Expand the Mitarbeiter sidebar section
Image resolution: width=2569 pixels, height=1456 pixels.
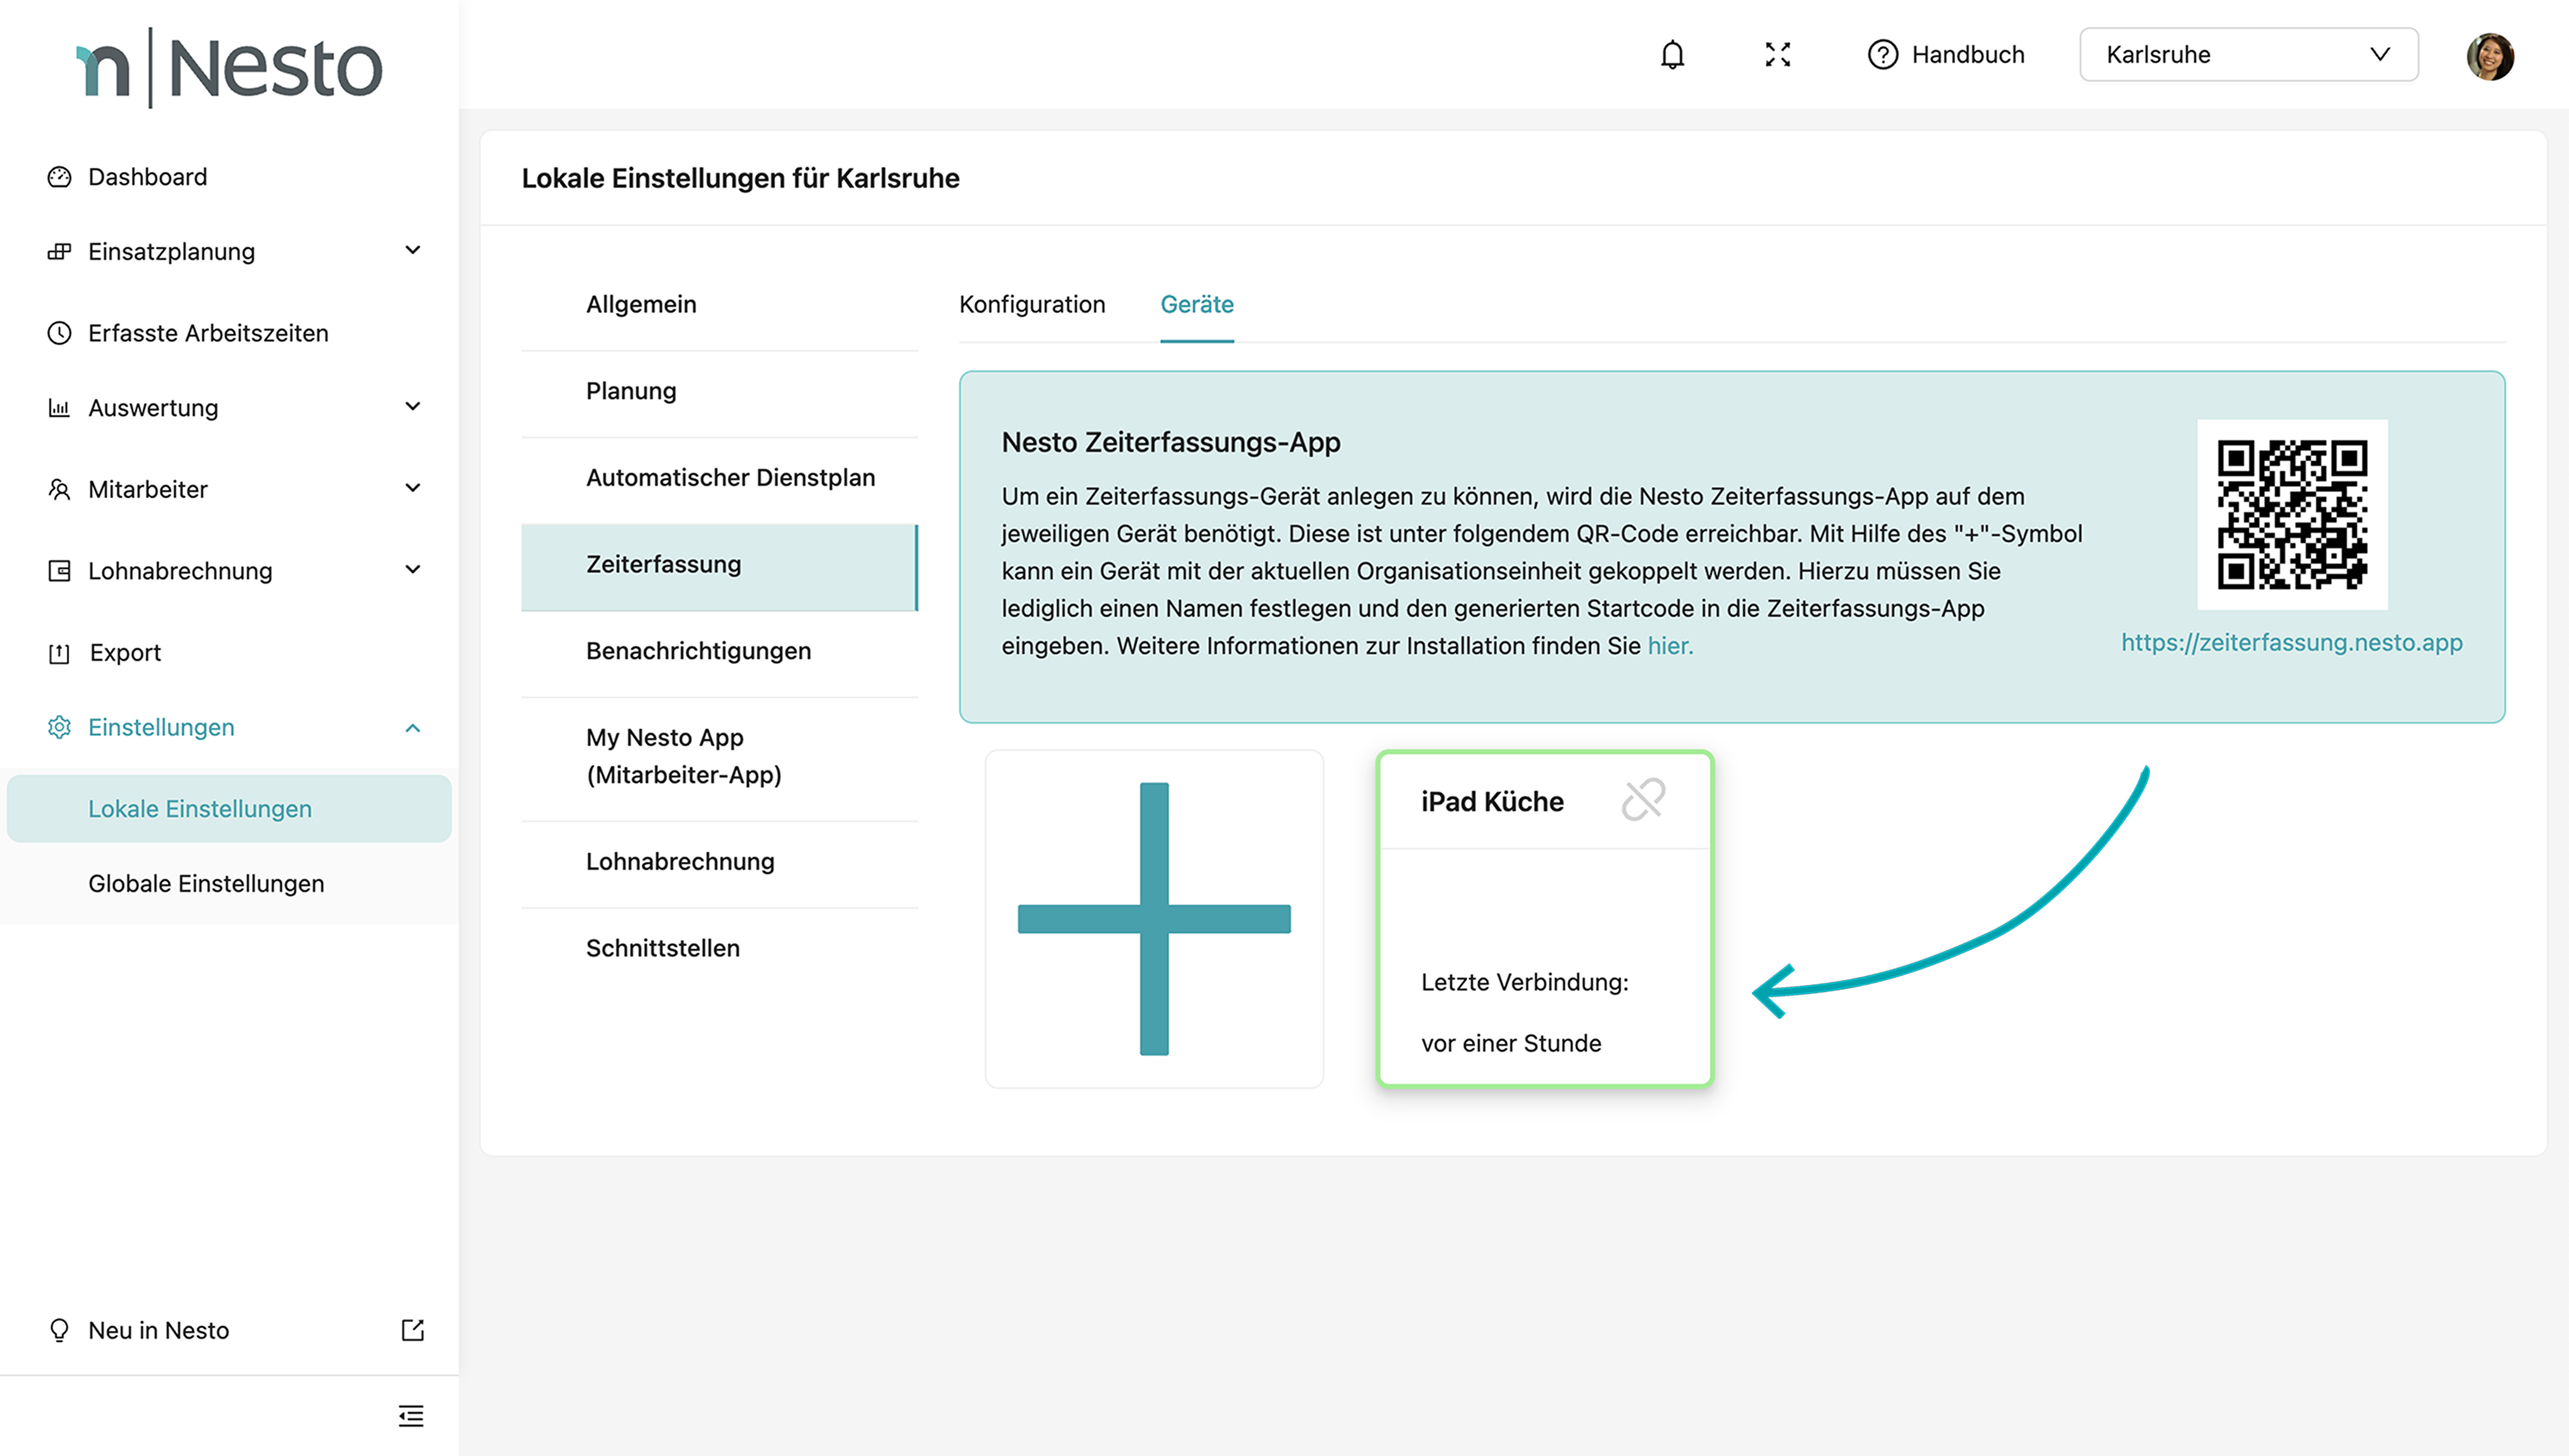point(412,488)
